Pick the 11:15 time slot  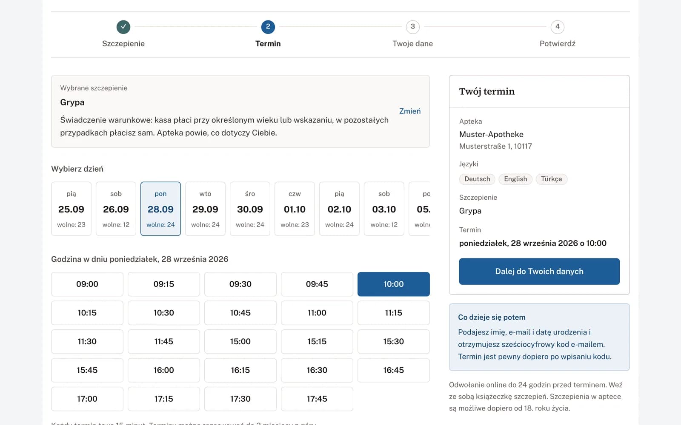click(x=394, y=313)
